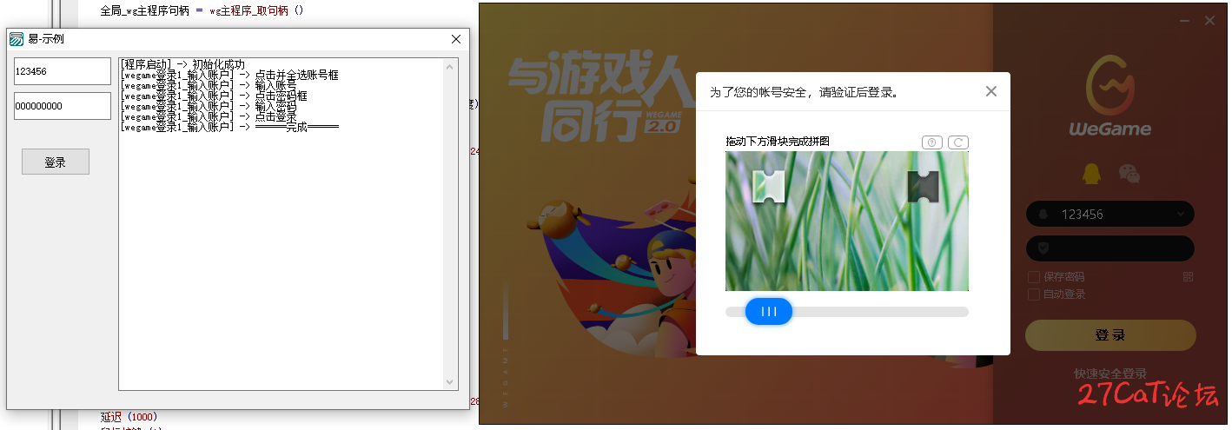Click the 登录 button in 易-示例 window
Image resolution: width=1232 pixels, height=430 pixels.
coord(56,162)
